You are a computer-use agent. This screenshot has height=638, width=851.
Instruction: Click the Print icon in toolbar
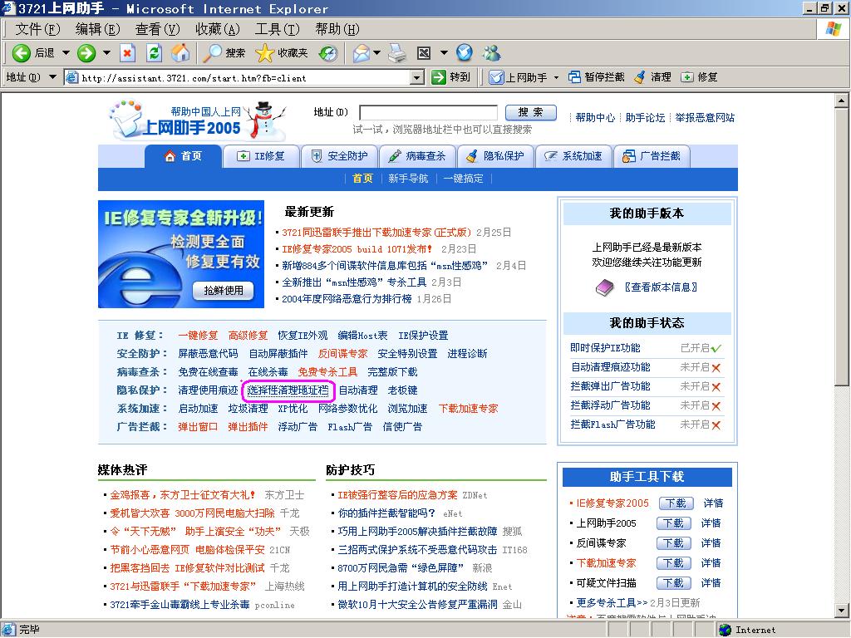click(397, 53)
